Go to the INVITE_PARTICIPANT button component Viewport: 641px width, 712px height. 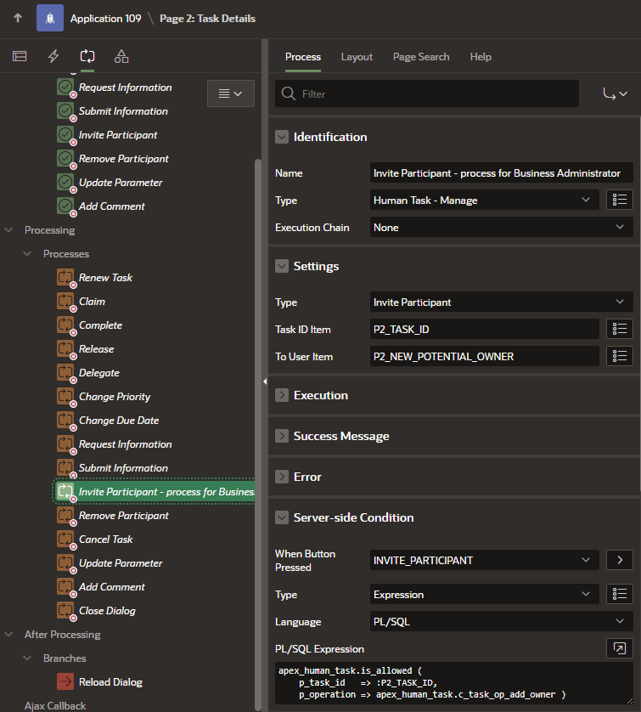coord(620,560)
